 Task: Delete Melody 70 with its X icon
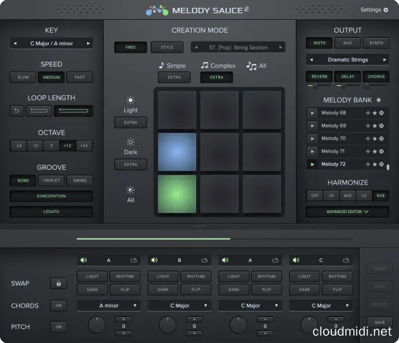coord(382,139)
